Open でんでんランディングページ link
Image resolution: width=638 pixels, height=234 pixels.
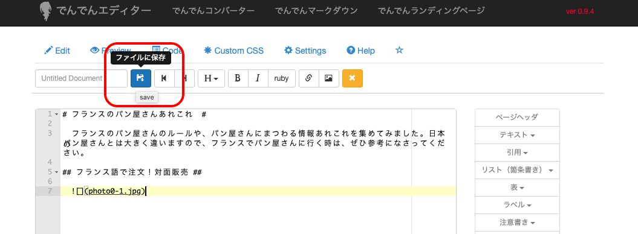[431, 11]
